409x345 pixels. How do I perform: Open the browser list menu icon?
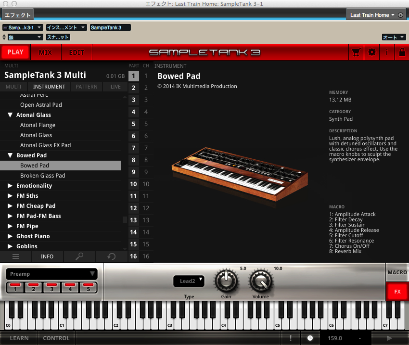point(16,256)
